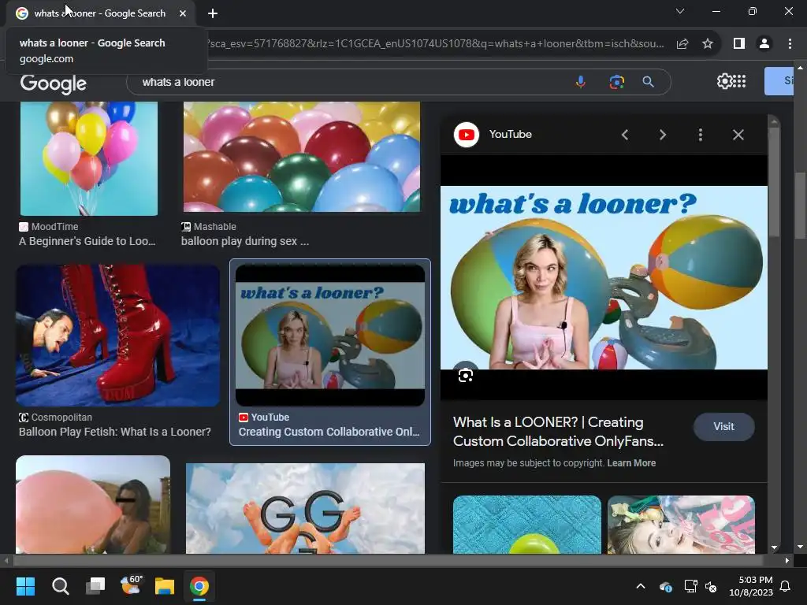Image resolution: width=807 pixels, height=605 pixels.
Task: Open the Chrome profile menu
Action: coord(764,44)
